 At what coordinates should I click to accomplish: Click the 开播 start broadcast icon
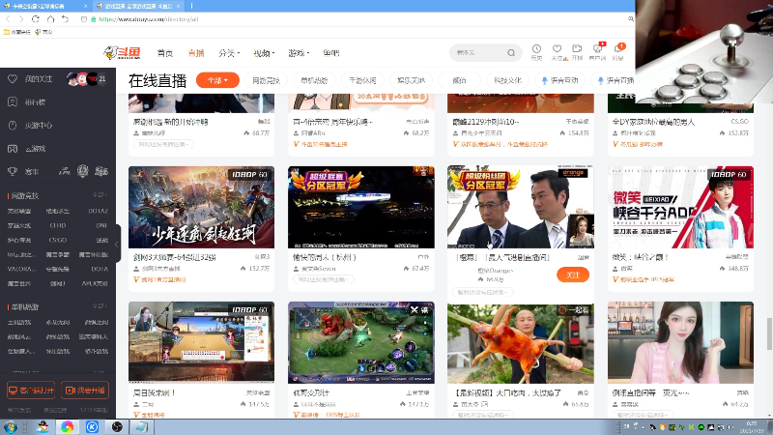577,52
